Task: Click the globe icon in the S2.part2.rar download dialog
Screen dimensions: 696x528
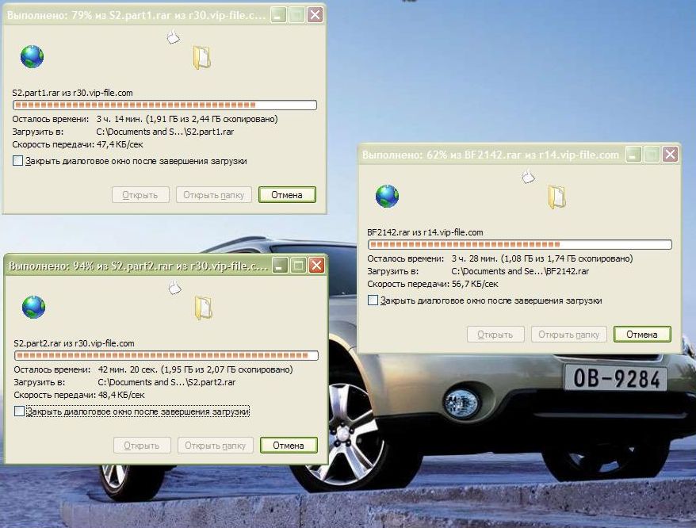Action: click(33, 307)
